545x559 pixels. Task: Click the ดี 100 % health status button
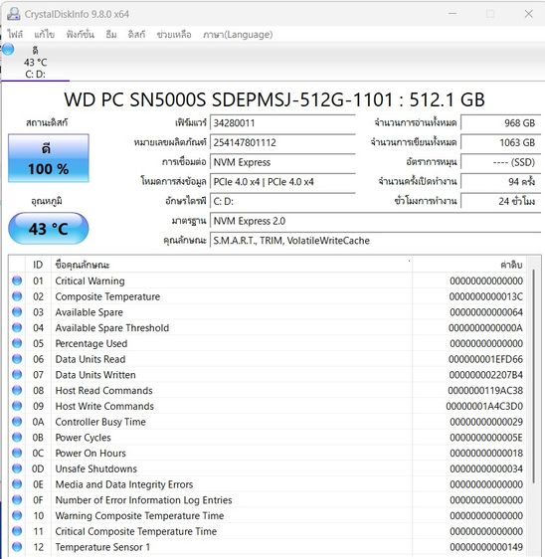tap(49, 158)
